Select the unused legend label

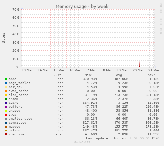[15, 111]
